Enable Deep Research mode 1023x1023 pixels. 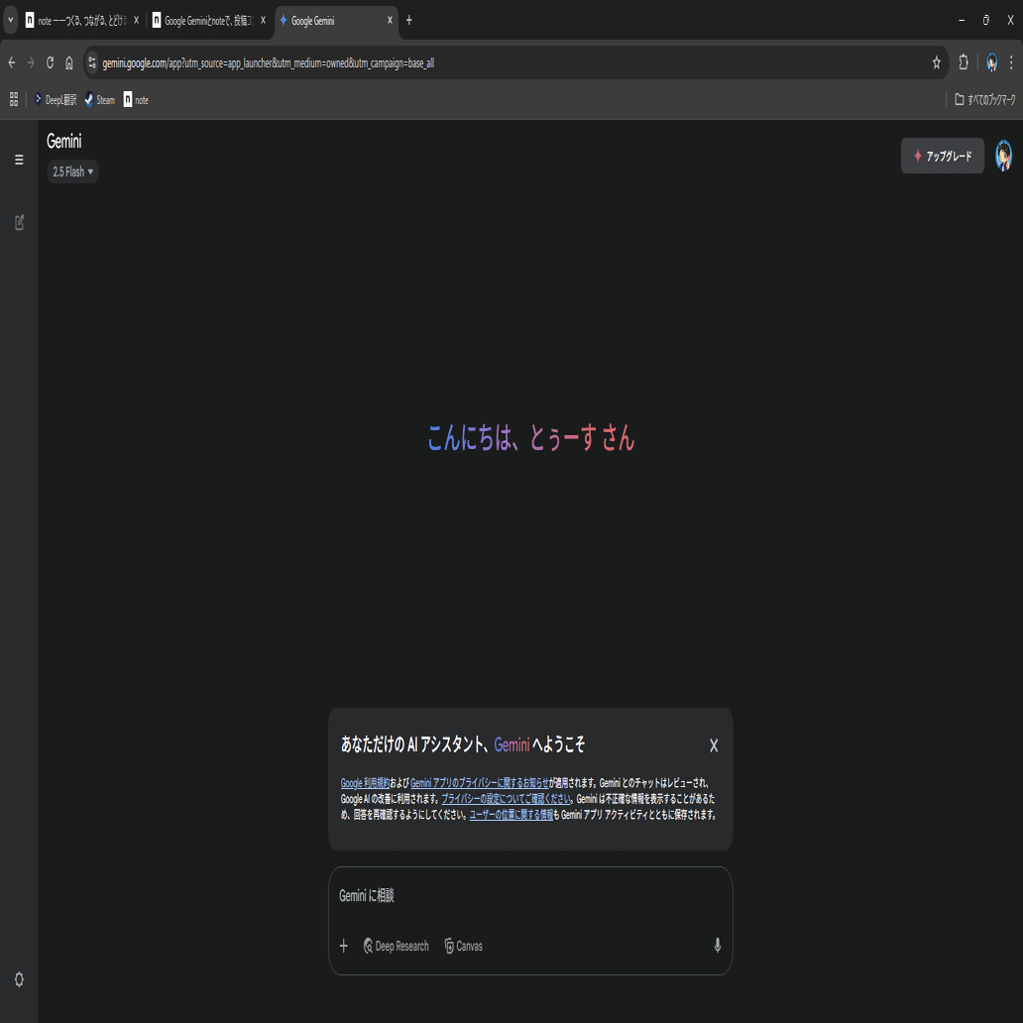pyautogui.click(x=397, y=946)
